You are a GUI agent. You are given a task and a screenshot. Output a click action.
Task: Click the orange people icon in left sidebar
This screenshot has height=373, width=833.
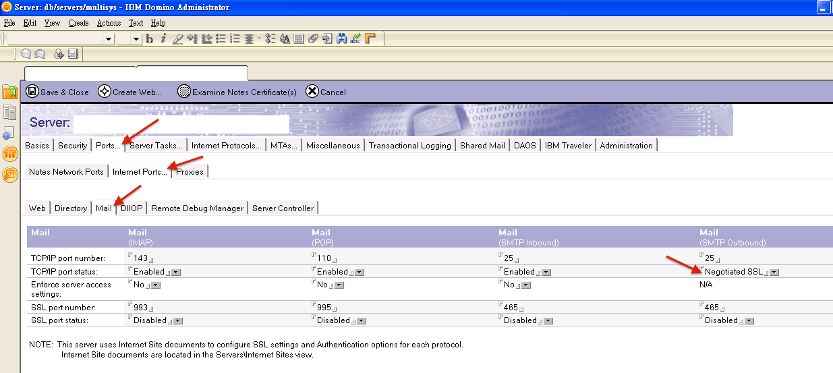9,154
